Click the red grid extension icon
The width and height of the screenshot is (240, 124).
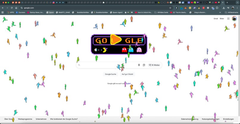(203, 8)
